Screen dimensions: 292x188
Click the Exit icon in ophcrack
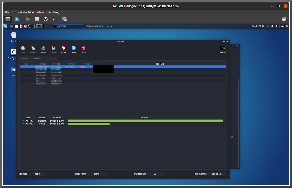[x=84, y=49]
